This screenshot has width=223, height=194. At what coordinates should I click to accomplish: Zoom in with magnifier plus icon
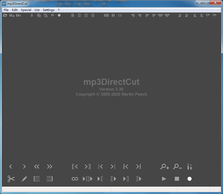tap(165, 167)
